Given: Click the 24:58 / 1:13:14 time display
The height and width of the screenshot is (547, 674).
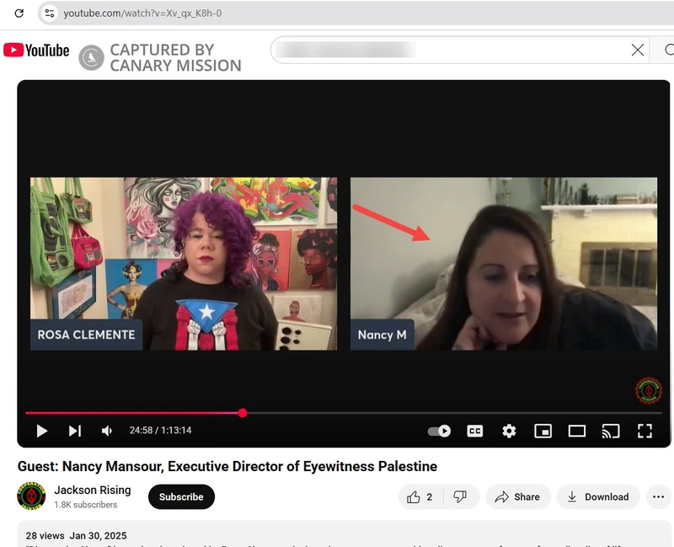Looking at the screenshot, I should pos(160,431).
